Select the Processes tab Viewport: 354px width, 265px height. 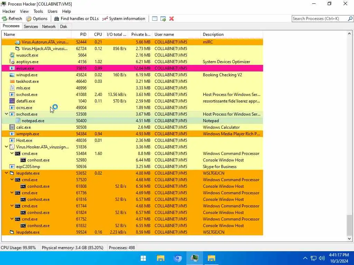[11, 26]
